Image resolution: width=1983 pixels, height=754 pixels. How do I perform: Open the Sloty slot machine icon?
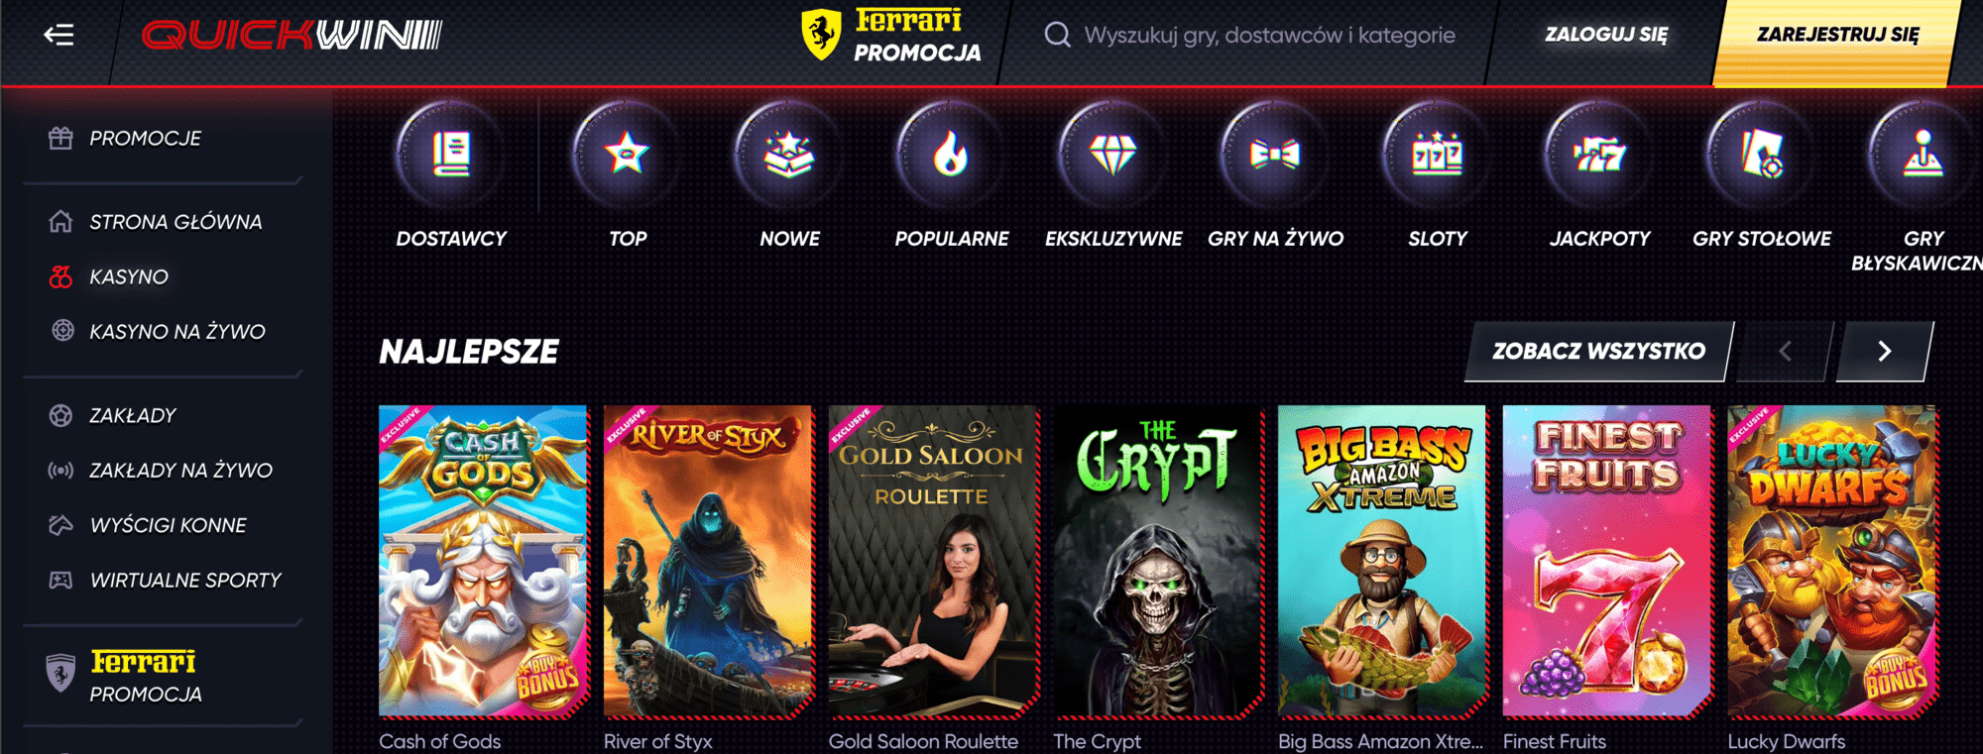click(1437, 155)
